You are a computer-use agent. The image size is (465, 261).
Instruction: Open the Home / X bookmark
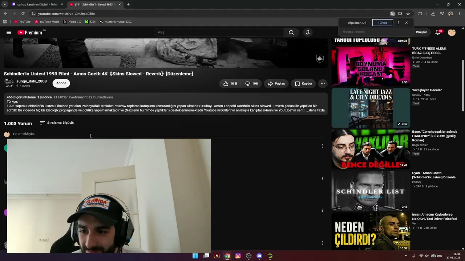coord(72,22)
